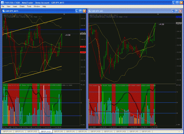The width and height of the screenshot is (184, 134).
Task: Click the <4:30 candle timer in M15 chart
Action: click(x=68, y=35)
